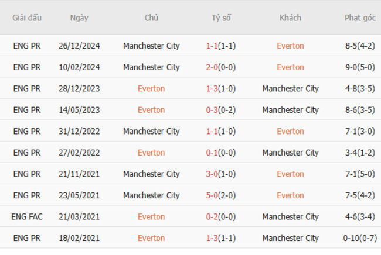Click the date 21/03/2021
The width and height of the screenshot is (381, 255).
pyautogui.click(x=79, y=217)
